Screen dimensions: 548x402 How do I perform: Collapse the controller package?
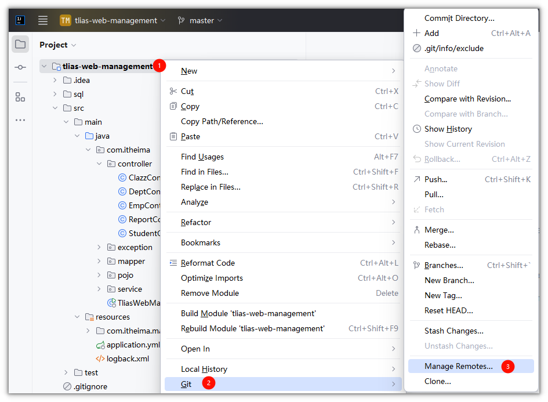(99, 164)
